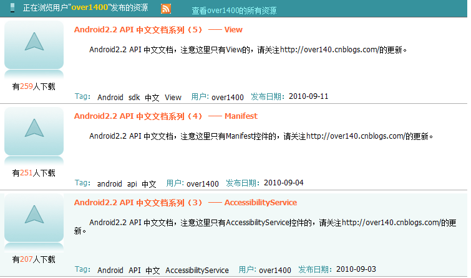Click 发布日期: label in the AccessibilityService entry
The image size is (471, 278).
click(315, 270)
